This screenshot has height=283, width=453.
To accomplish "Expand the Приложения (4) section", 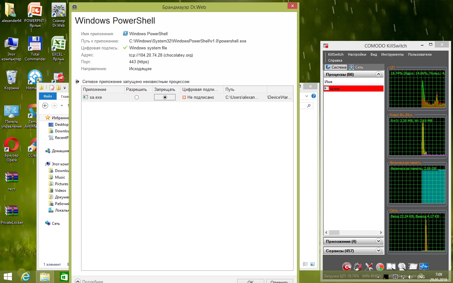I will coord(378,241).
